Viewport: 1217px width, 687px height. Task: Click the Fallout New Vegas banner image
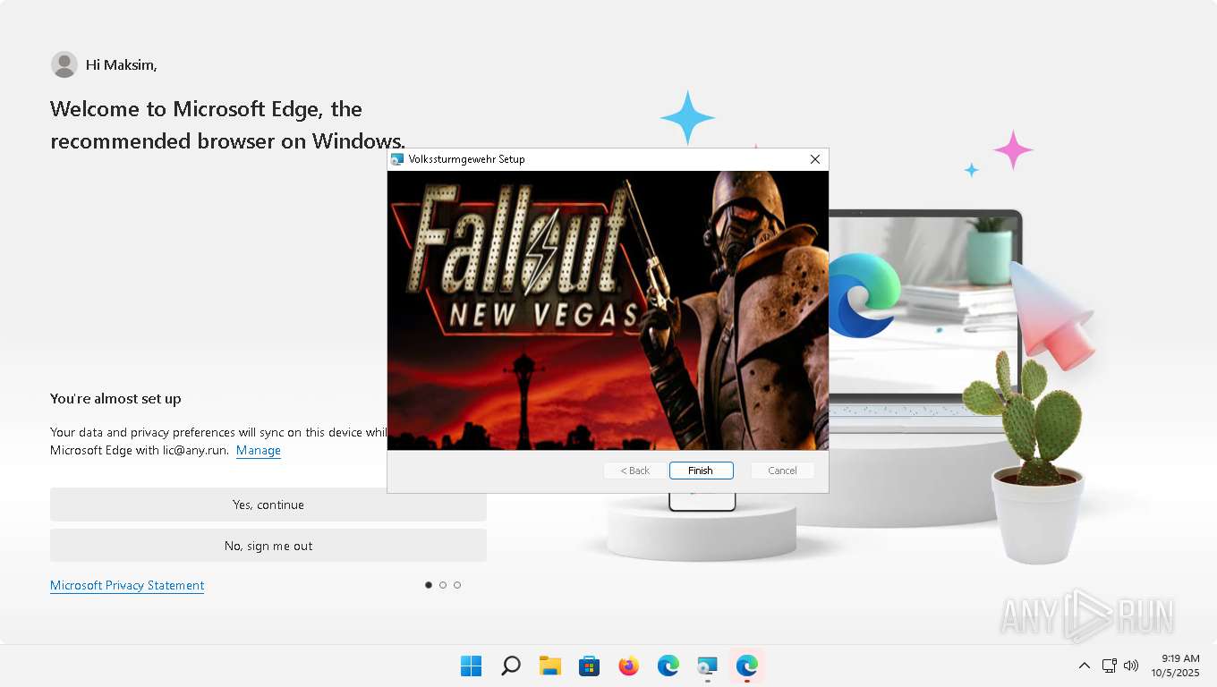(608, 310)
